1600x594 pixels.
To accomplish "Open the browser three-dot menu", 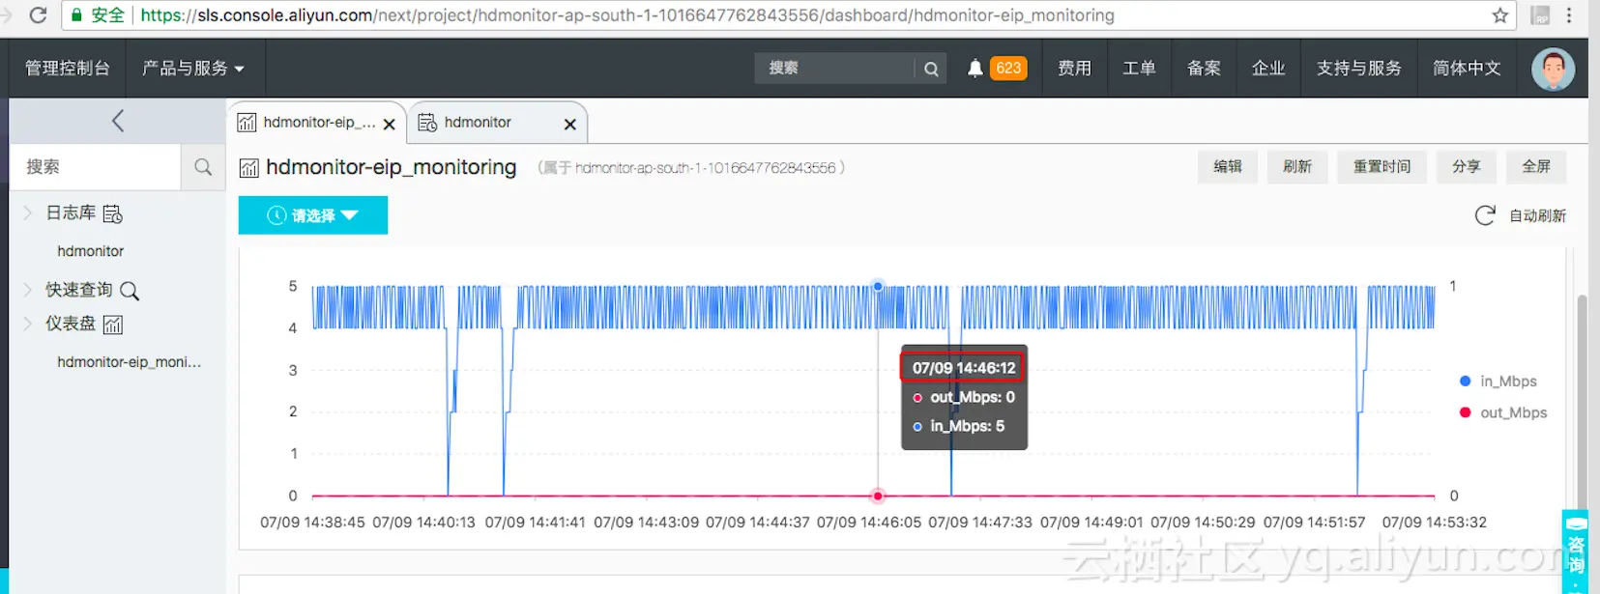I will point(1569,15).
